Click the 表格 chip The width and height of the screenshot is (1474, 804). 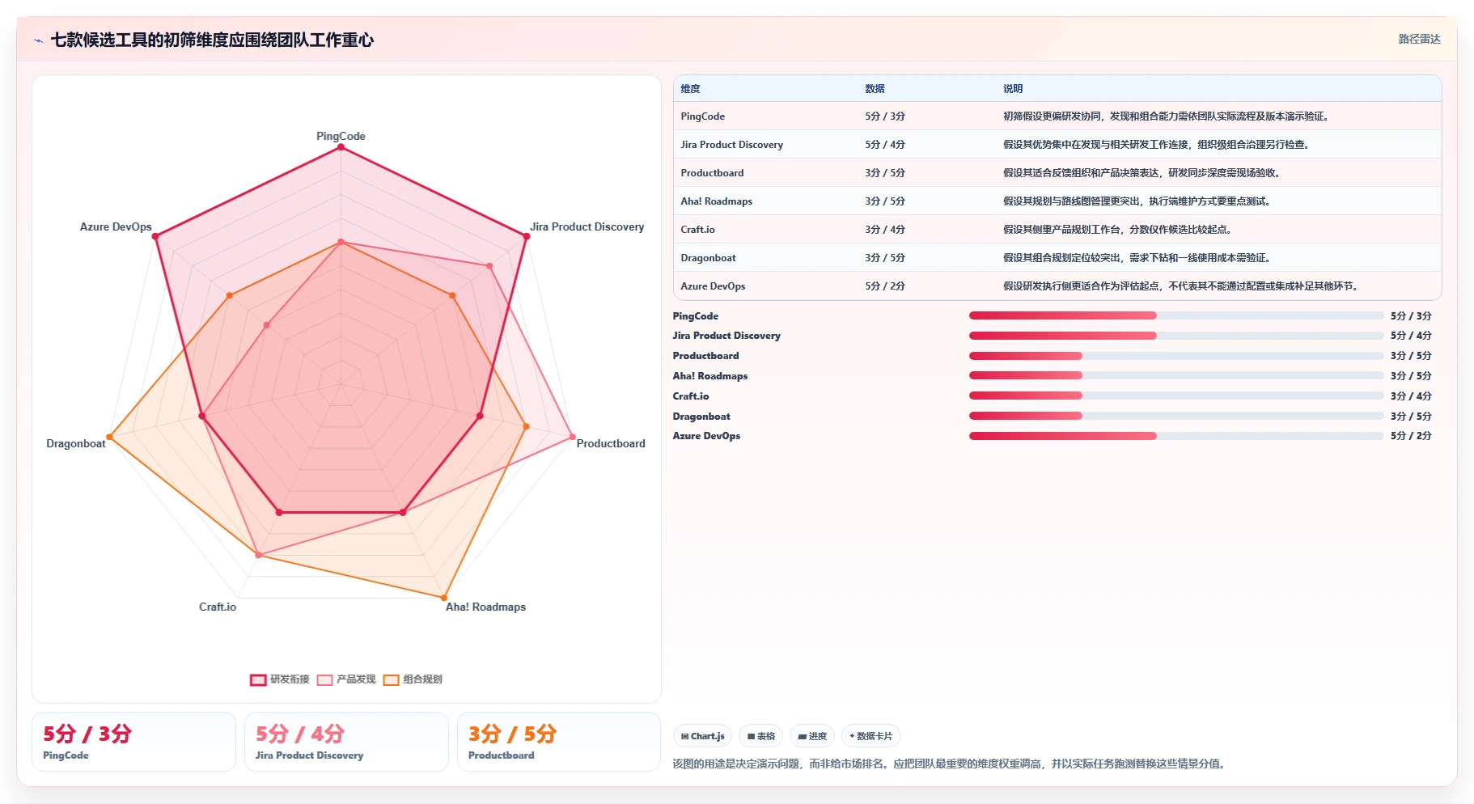coord(760,736)
